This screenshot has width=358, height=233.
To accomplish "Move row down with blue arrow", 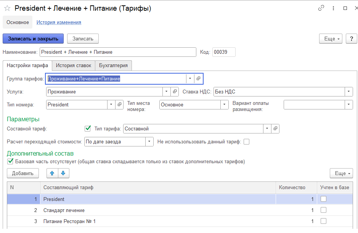I will [63, 173].
